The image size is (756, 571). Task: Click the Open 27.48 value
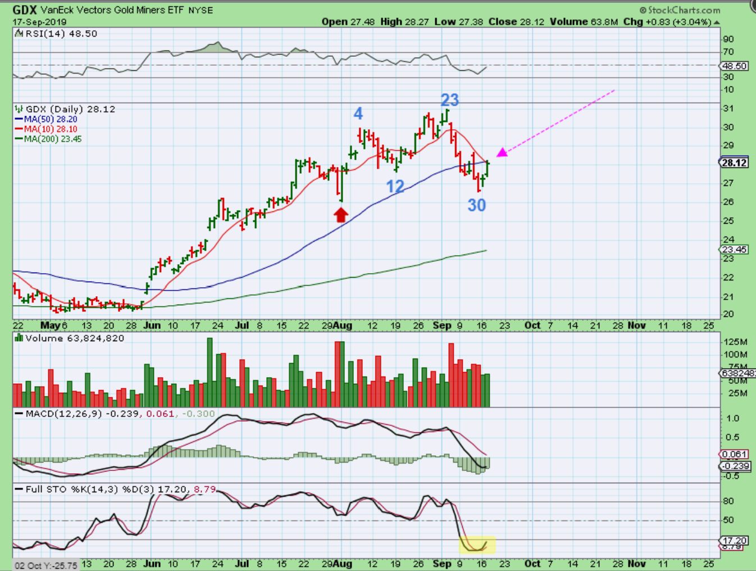(348, 22)
